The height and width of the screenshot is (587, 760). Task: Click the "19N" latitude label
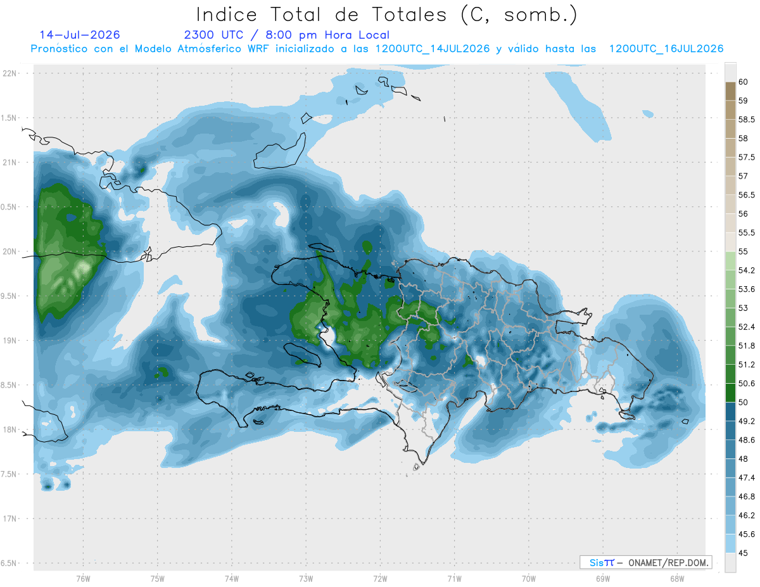(10, 341)
